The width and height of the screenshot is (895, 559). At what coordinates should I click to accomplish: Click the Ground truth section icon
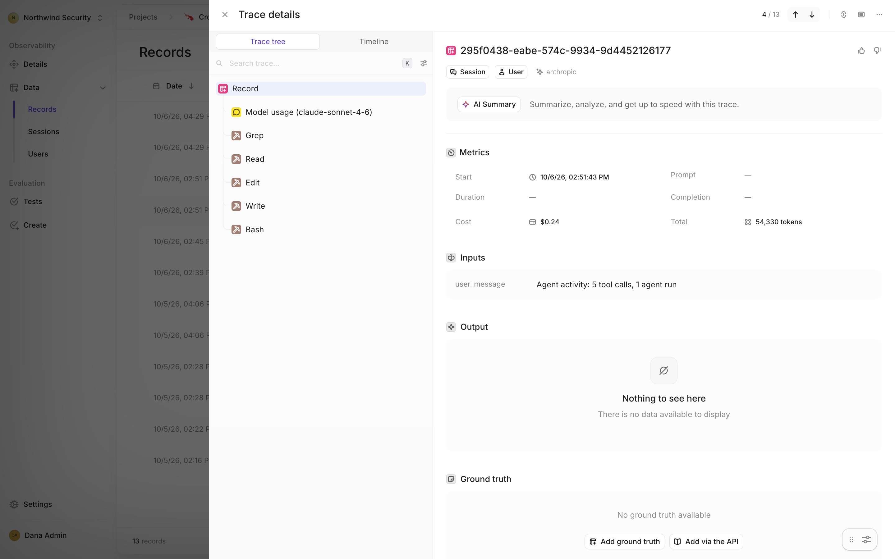click(x=451, y=479)
